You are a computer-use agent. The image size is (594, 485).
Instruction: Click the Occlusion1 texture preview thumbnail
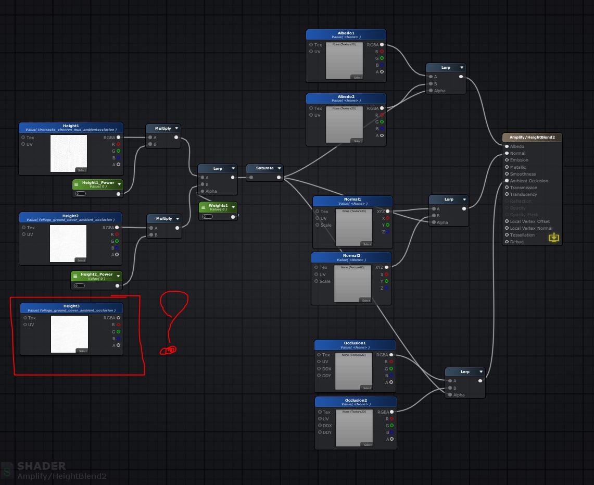[x=354, y=371]
